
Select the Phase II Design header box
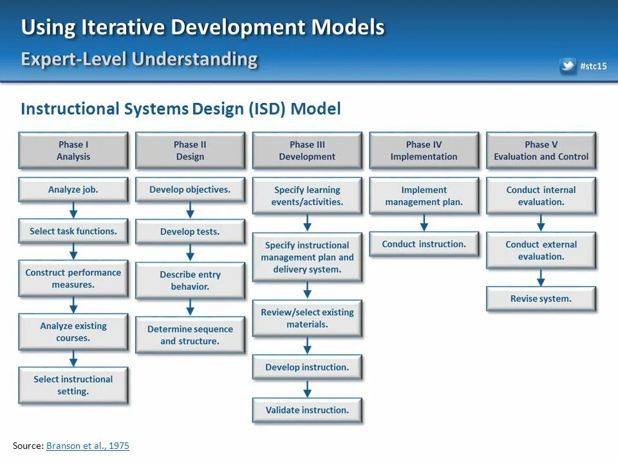[190, 150]
